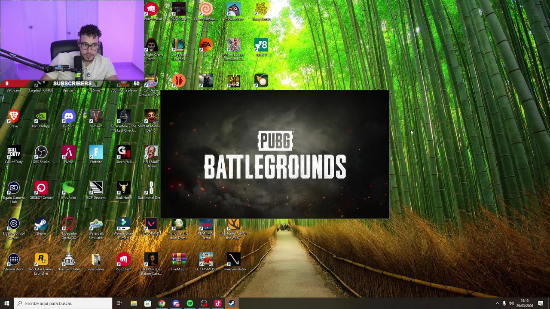Switch to OBS Studio on the taskbar

(204, 303)
